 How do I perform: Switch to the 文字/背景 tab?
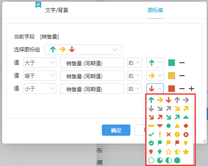pyautogui.click(x=57, y=10)
